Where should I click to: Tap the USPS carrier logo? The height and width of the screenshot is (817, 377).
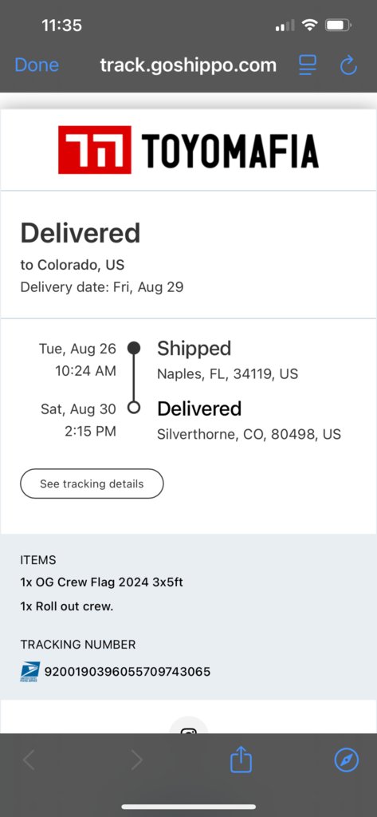tap(29, 672)
